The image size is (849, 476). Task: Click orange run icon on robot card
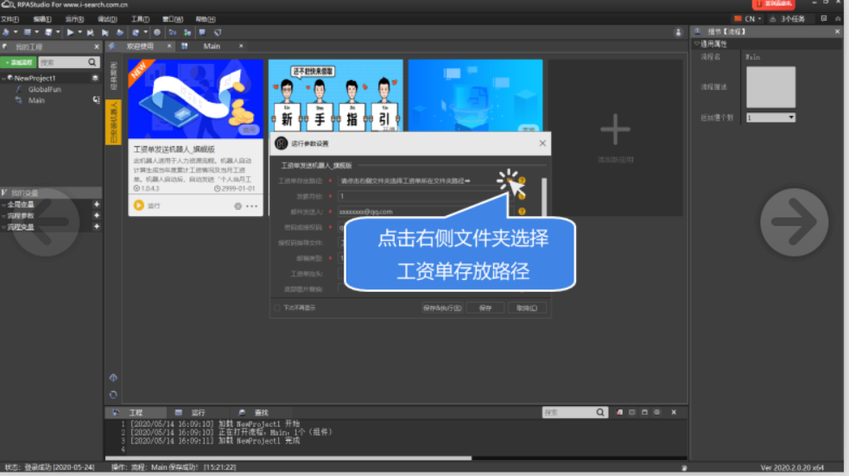[138, 206]
